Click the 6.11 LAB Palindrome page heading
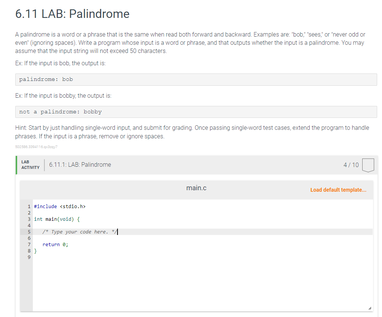This screenshot has height=317, width=382. tap(72, 14)
